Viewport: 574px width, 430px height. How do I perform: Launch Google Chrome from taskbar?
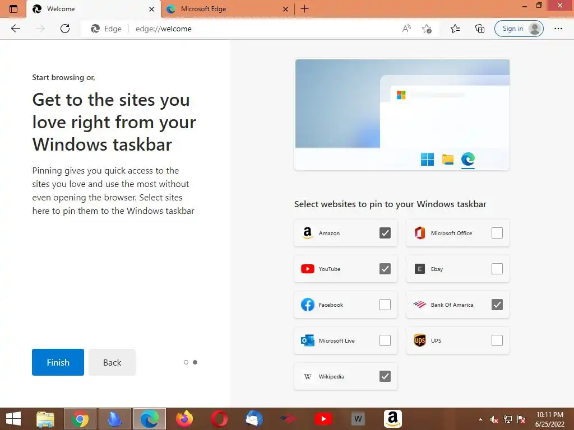click(80, 419)
